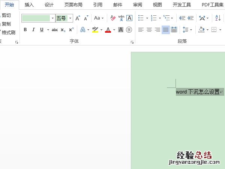This screenshot has height=169, width=225.
Task: Toggle bold formatting
Action: click(25, 30)
